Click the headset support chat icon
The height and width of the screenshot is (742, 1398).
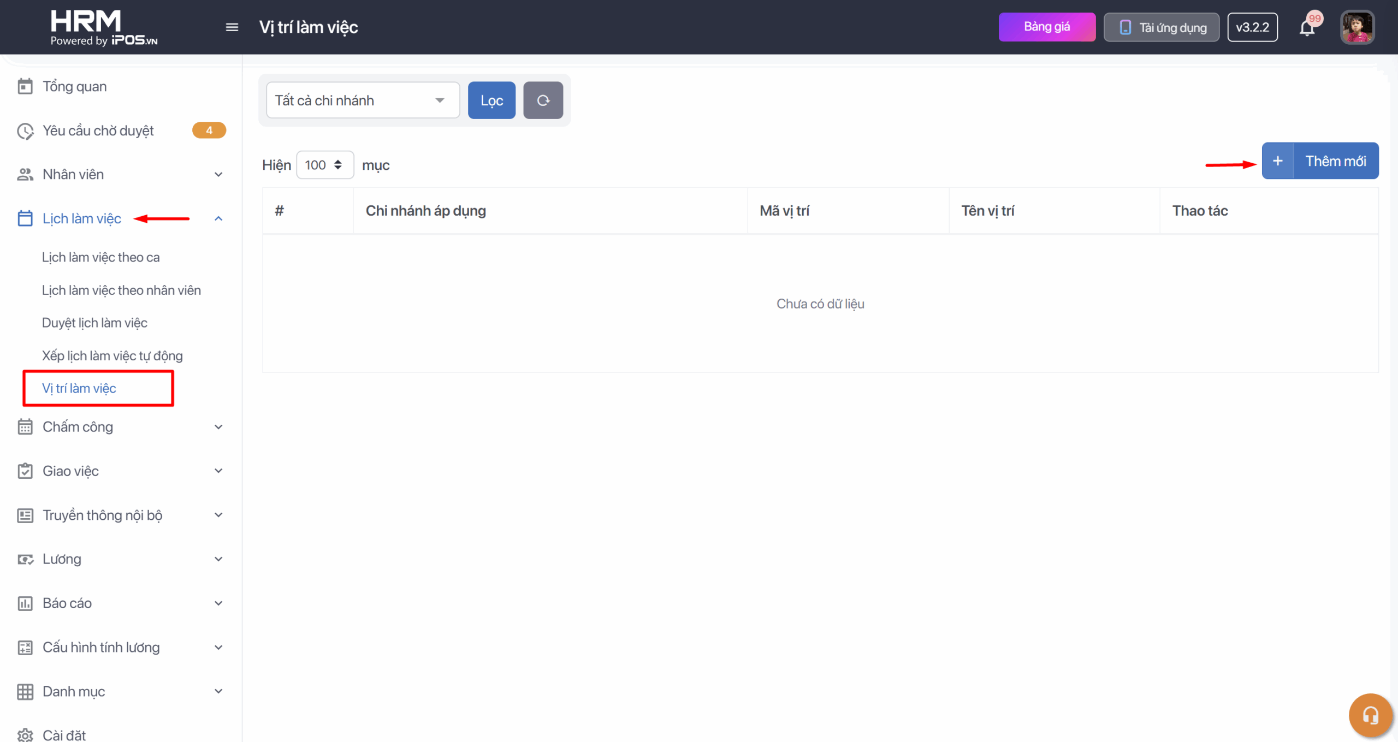1370,715
